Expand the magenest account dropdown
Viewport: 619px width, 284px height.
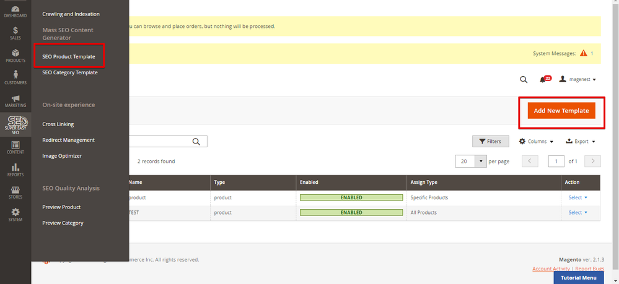click(x=577, y=80)
